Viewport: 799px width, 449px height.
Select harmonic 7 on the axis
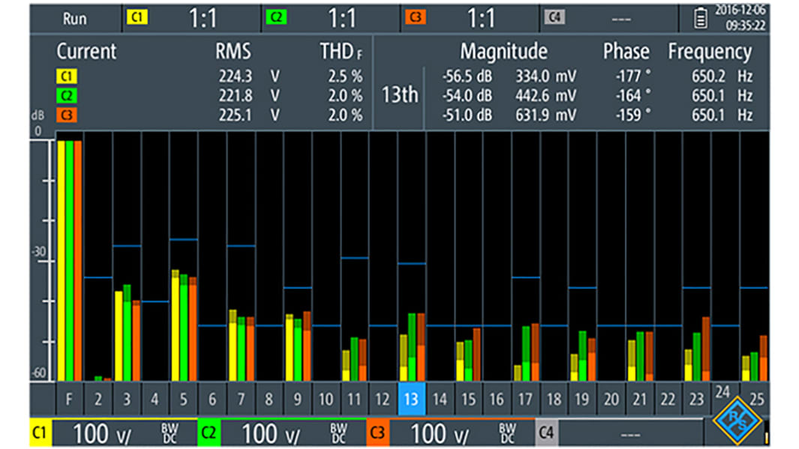tap(241, 399)
